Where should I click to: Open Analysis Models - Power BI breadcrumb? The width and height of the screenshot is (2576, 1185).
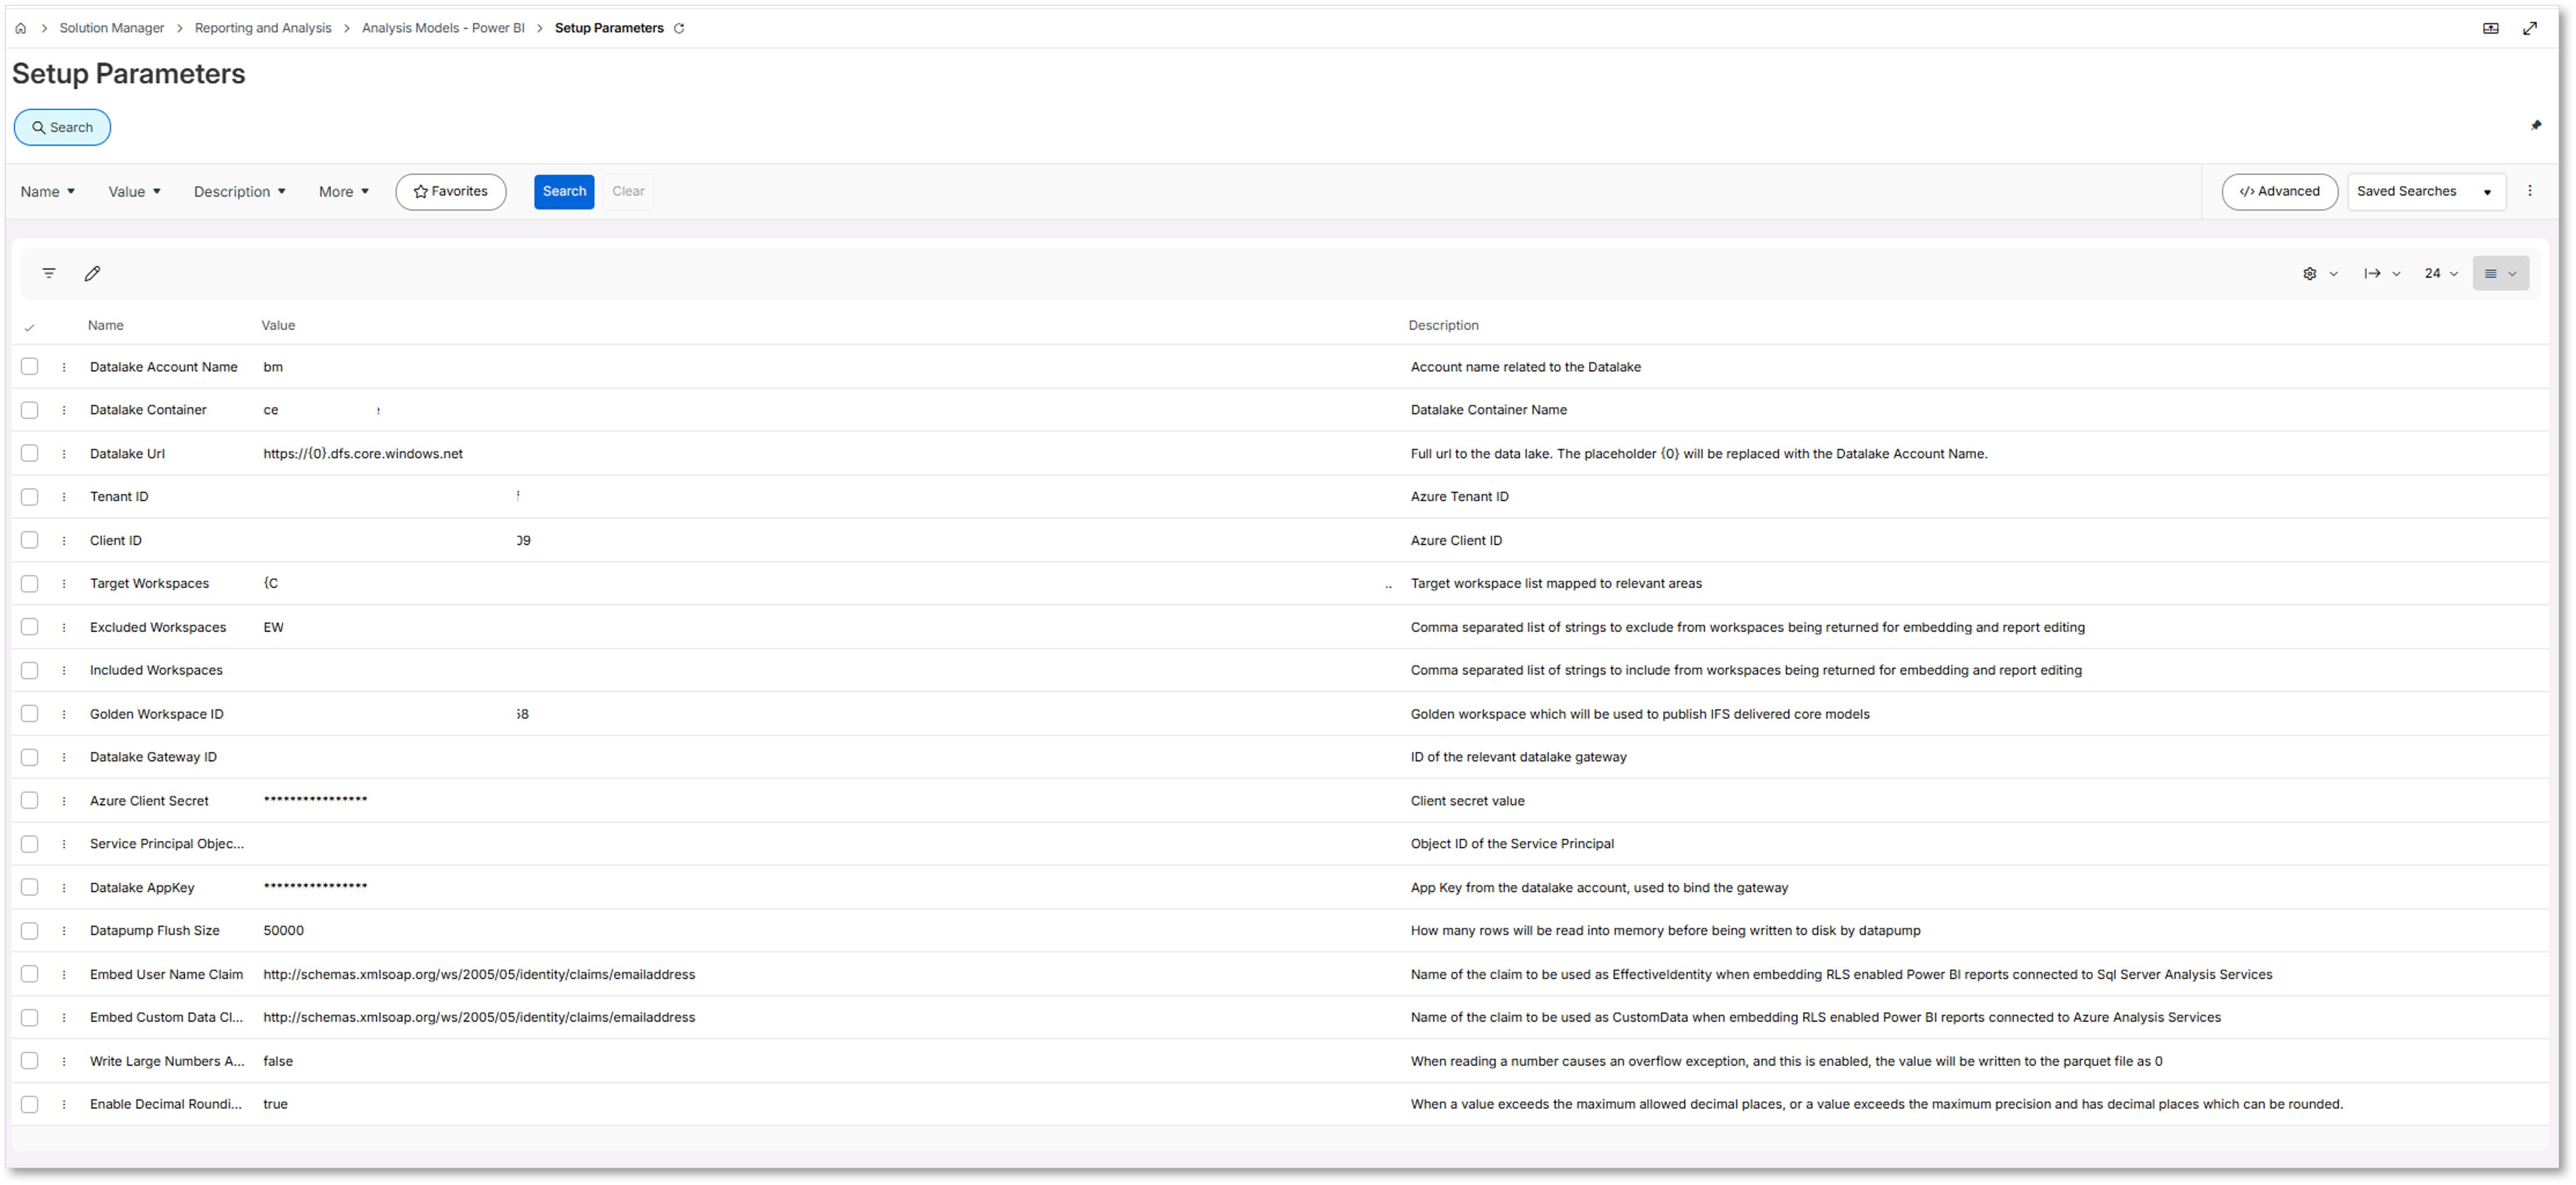[x=443, y=28]
